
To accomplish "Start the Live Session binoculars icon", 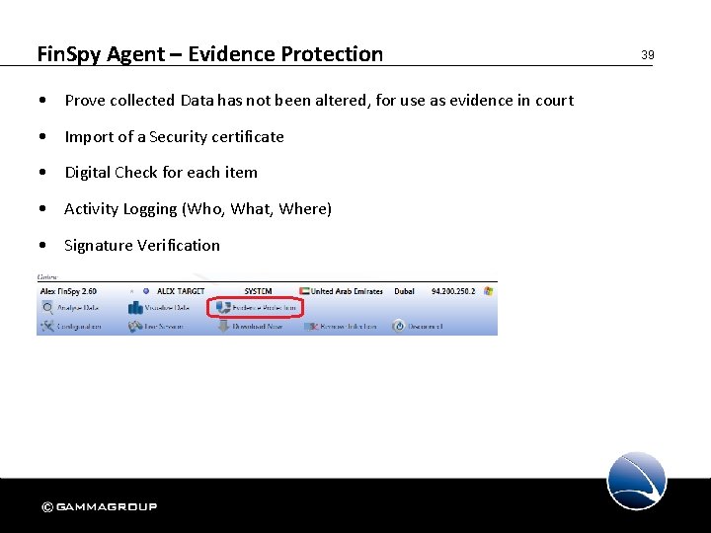I will click(135, 327).
